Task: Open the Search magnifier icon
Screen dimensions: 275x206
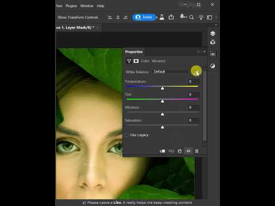Action: coord(191,18)
